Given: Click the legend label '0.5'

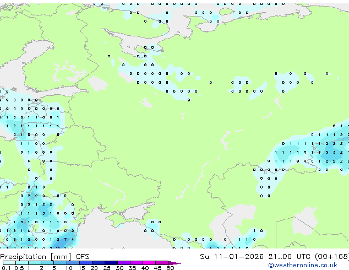Looking at the screenshot, I should (x=19, y=268).
